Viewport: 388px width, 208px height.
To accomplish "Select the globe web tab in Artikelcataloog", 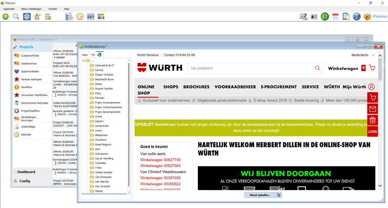I will click(99, 55).
